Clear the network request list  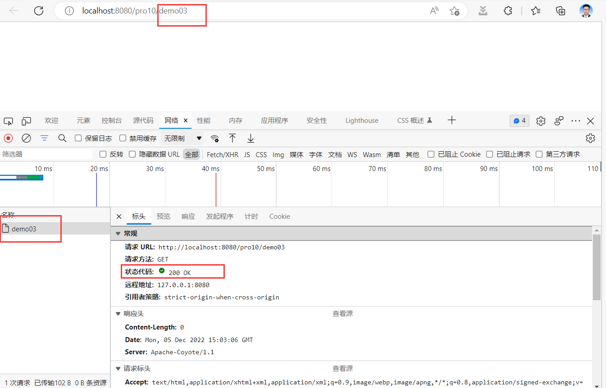(x=26, y=138)
